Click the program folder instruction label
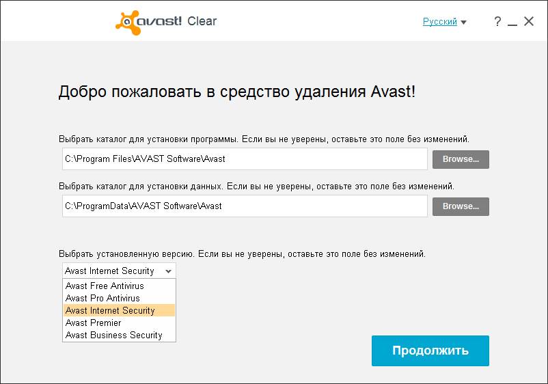The image size is (548, 384). (x=264, y=139)
